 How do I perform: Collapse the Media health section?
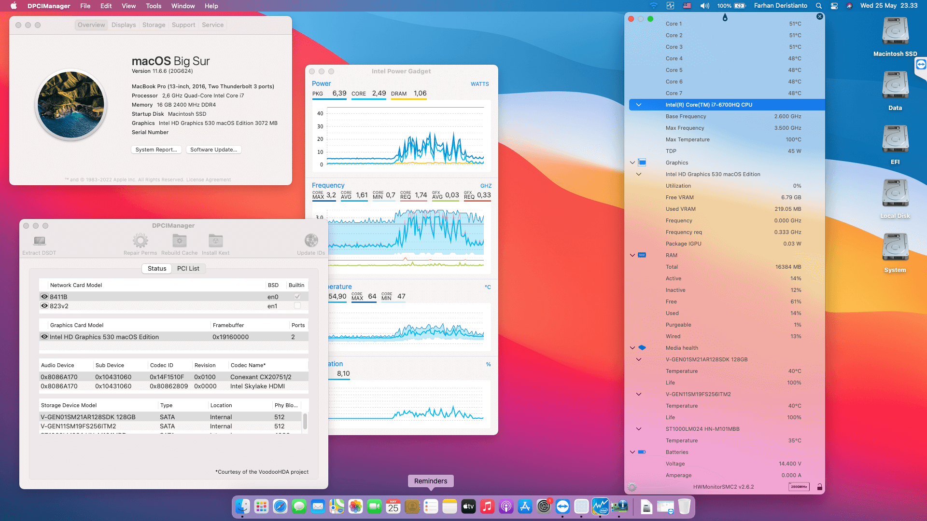(632, 348)
